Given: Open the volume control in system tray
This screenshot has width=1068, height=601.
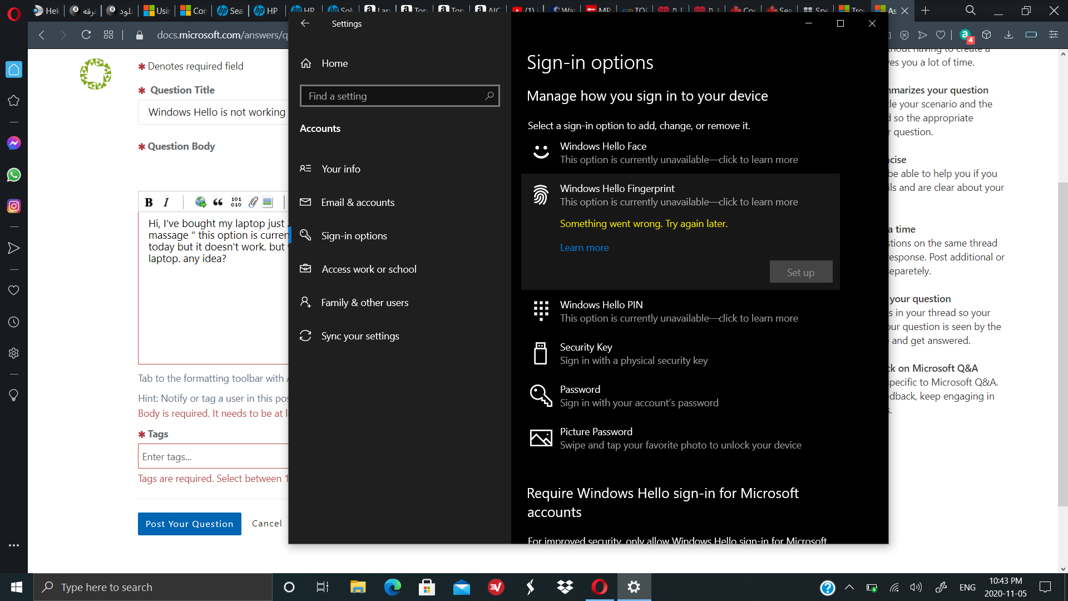Looking at the screenshot, I should (x=916, y=587).
